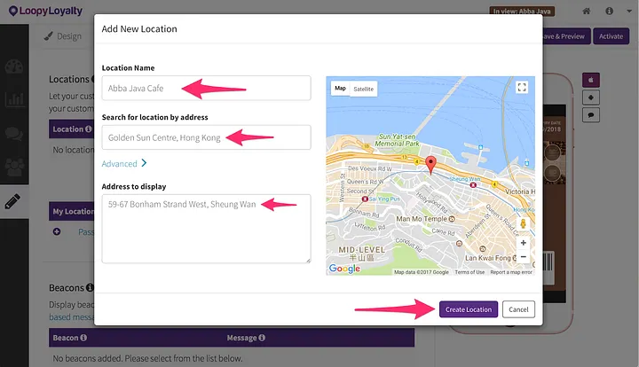This screenshot has height=367, width=639.
Task: Focus the Location Name input field
Action: pyautogui.click(x=206, y=88)
